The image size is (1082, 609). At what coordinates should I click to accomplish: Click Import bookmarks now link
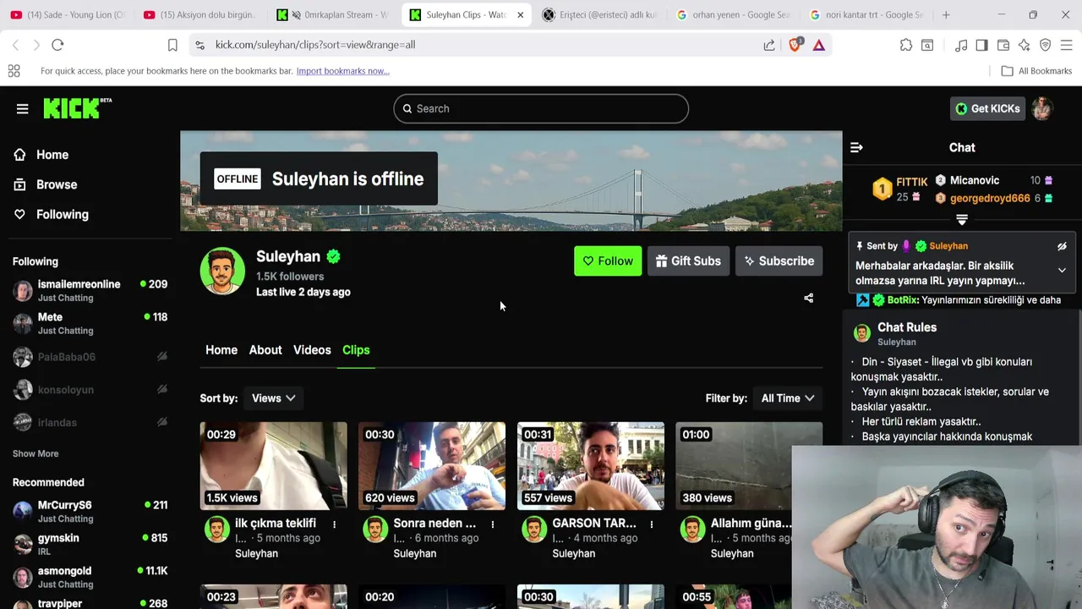coord(342,71)
